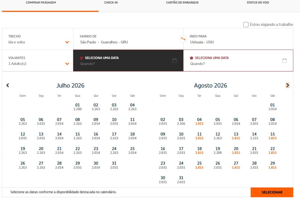Pick August 29 with 1.815 fare

pyautogui.click(x=272, y=165)
